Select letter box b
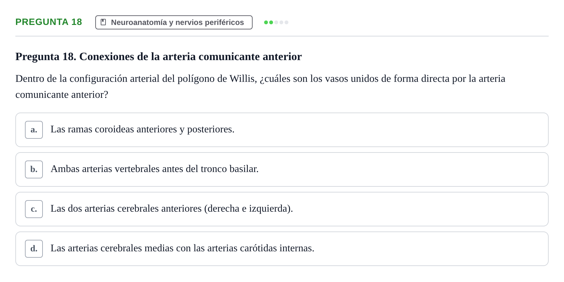564x282 pixels. (x=34, y=169)
